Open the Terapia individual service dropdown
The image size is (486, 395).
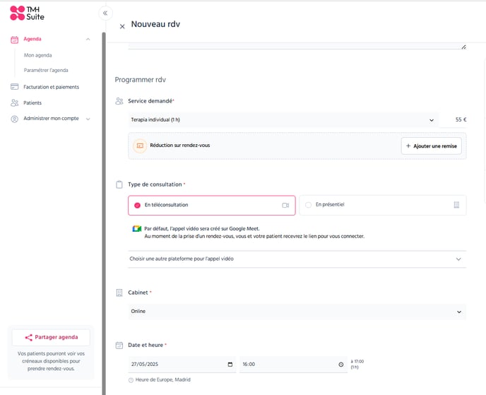point(283,119)
